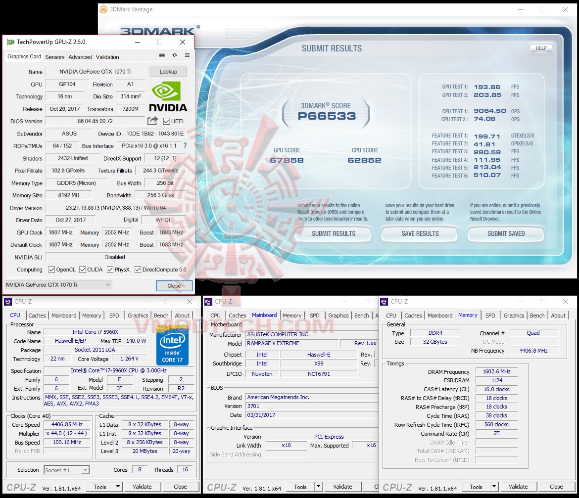Screen dimensions: 579x498
Task: Click the NB Frequency 4406.8 MHz value
Action: [533, 351]
